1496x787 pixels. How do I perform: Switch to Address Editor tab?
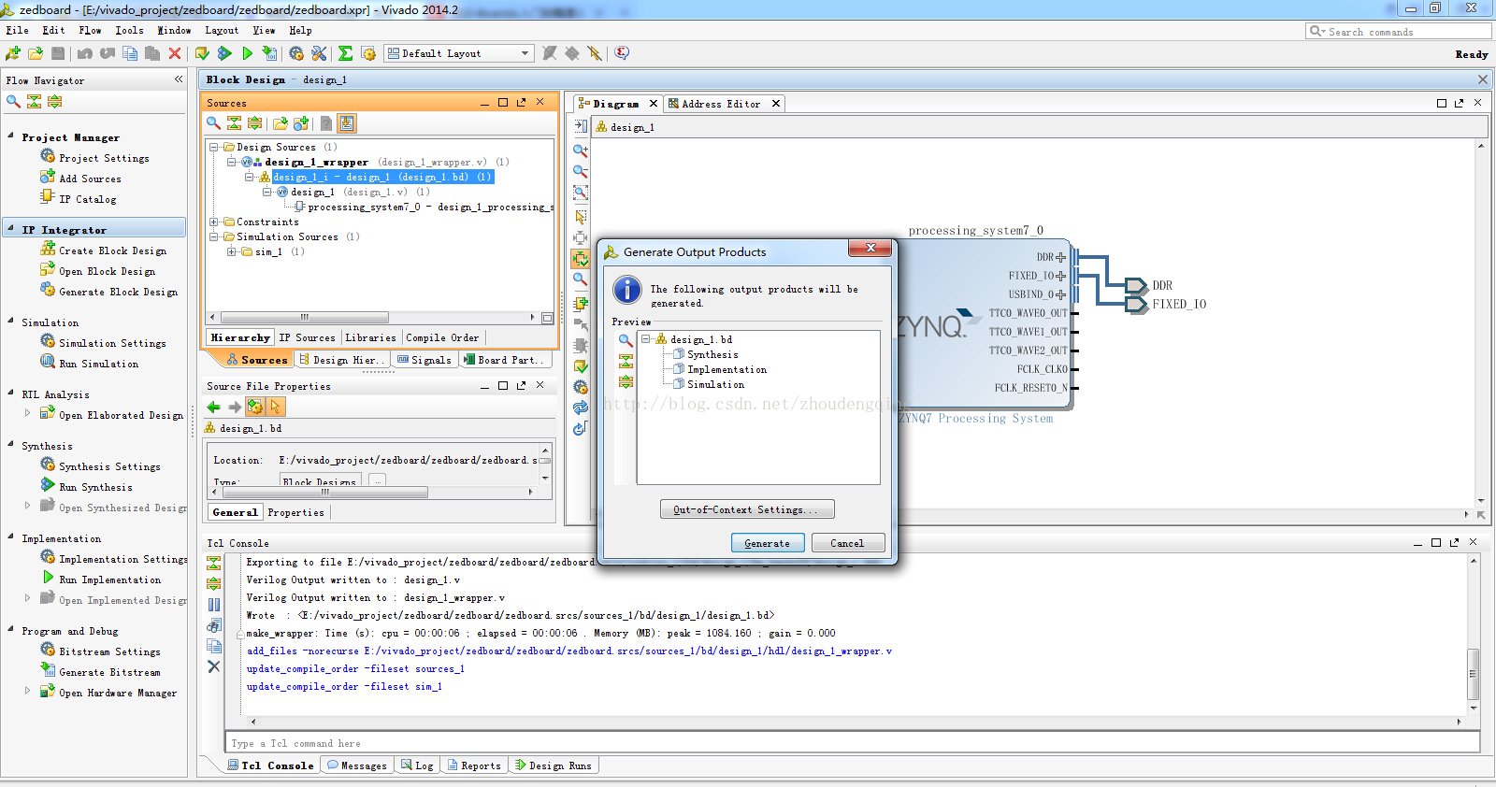pyautogui.click(x=721, y=104)
